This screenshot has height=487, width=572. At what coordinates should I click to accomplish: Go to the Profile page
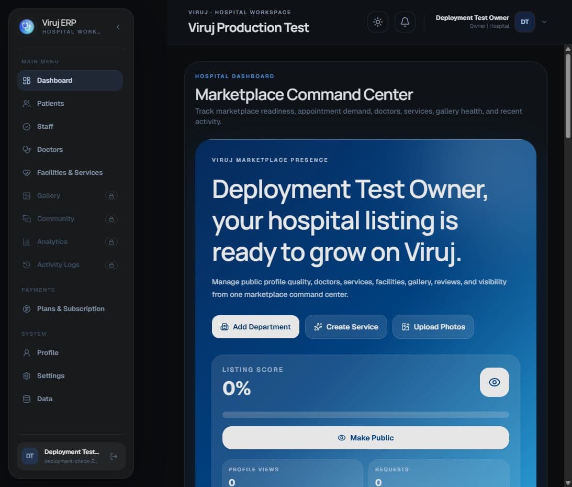coord(70,353)
